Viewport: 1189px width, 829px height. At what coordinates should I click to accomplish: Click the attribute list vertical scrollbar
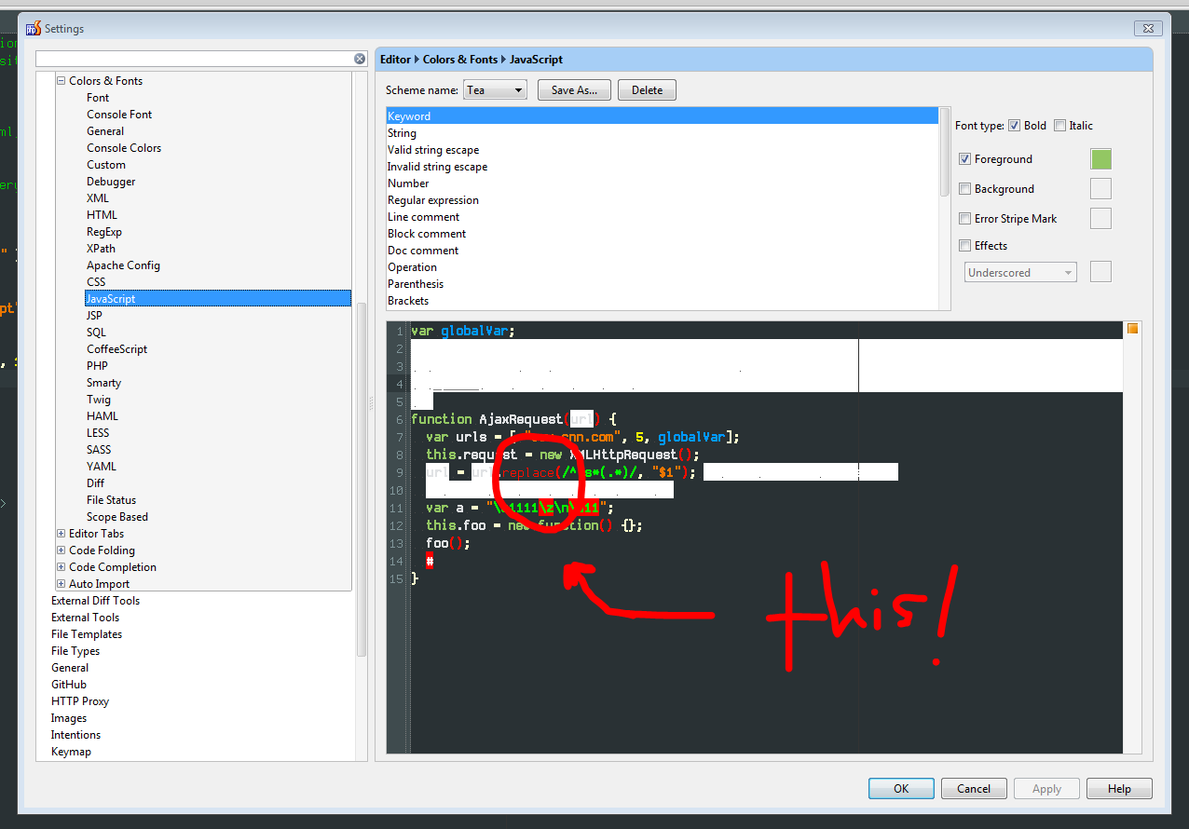click(945, 152)
